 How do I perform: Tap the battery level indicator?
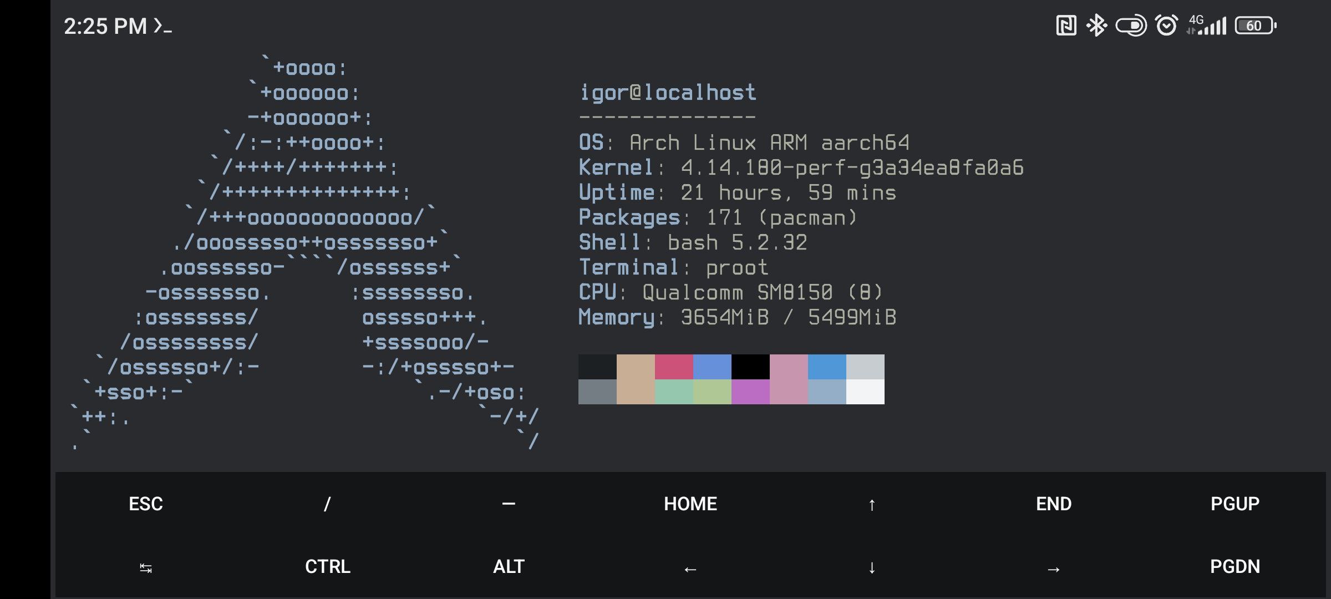(x=1255, y=26)
